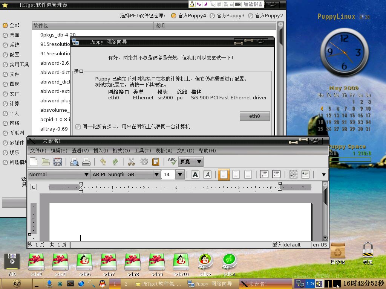386x289 pixels.
Task: Launch the terminal from the taskbar
Action: pyautogui.click(x=70, y=284)
